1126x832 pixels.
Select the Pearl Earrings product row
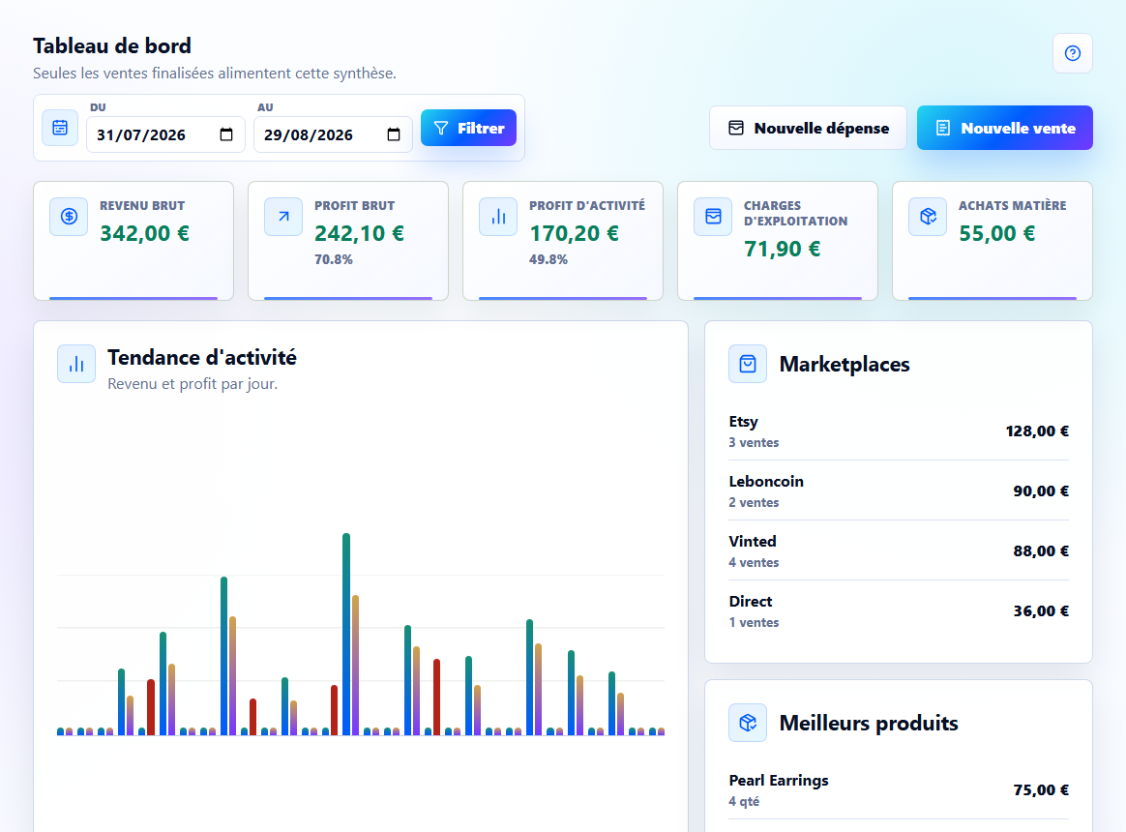click(899, 789)
